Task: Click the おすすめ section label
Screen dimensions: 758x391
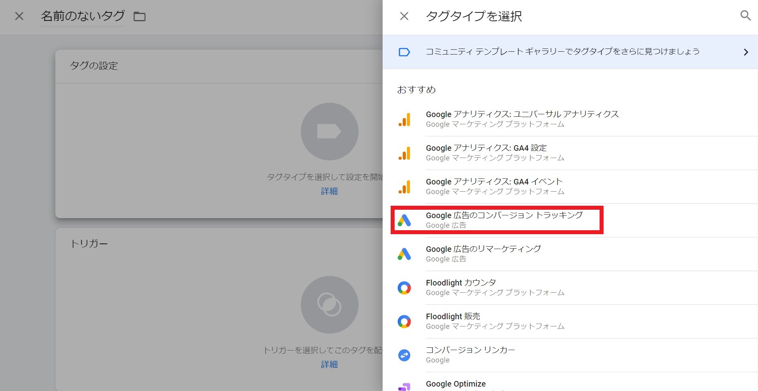Action: [x=416, y=90]
